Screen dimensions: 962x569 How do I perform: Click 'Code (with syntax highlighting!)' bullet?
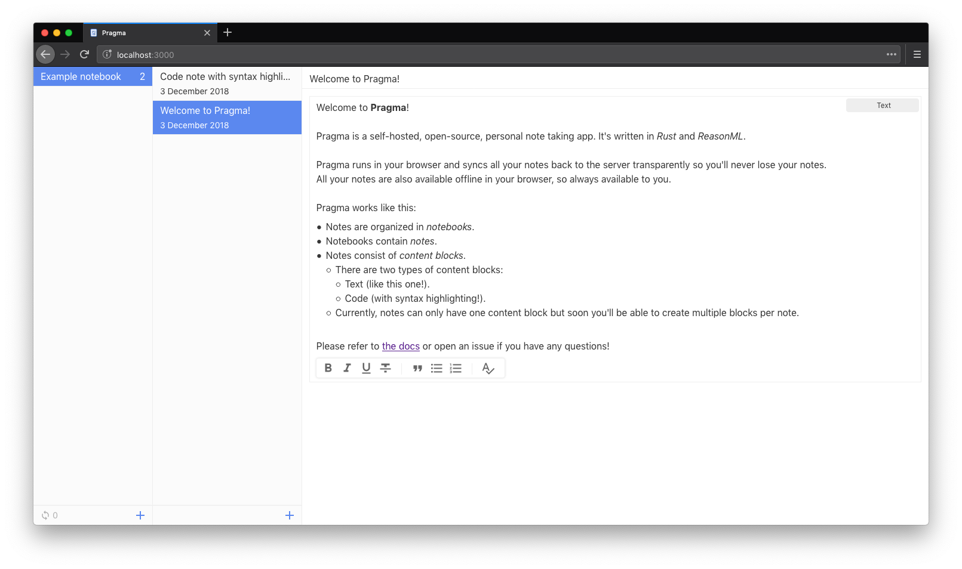pyautogui.click(x=415, y=298)
